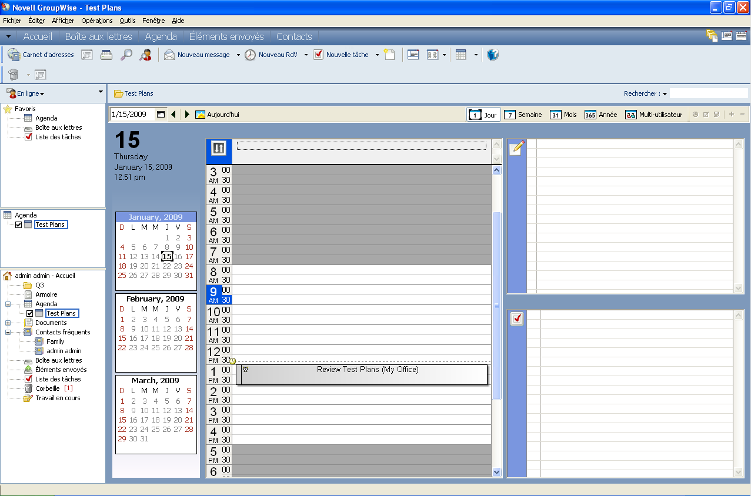Toggle Test Plans checkbox in folder tree
The image size is (751, 496).
(x=29, y=313)
